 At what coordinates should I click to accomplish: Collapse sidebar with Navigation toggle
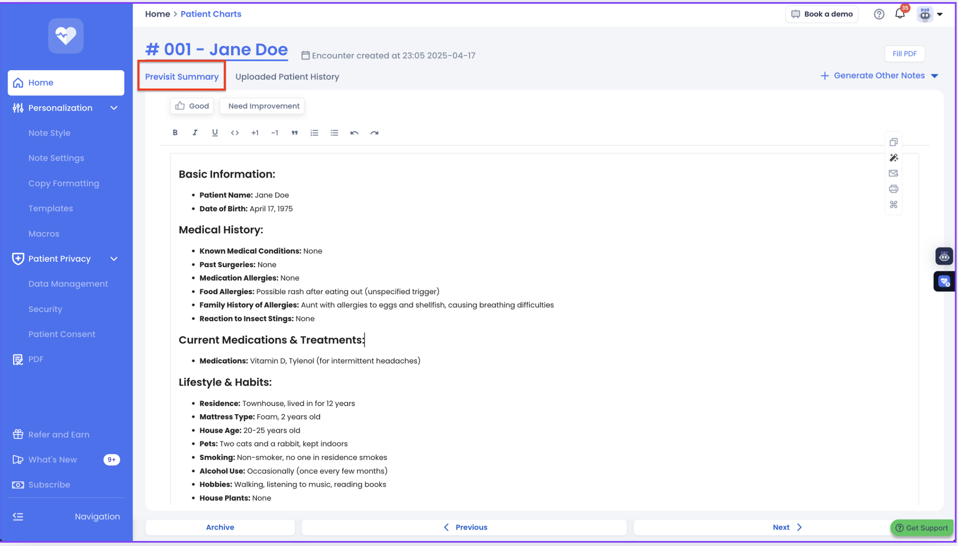pyautogui.click(x=18, y=516)
